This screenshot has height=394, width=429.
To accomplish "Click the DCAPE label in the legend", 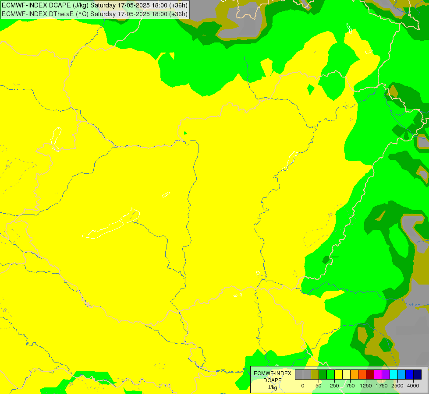I will (x=273, y=380).
